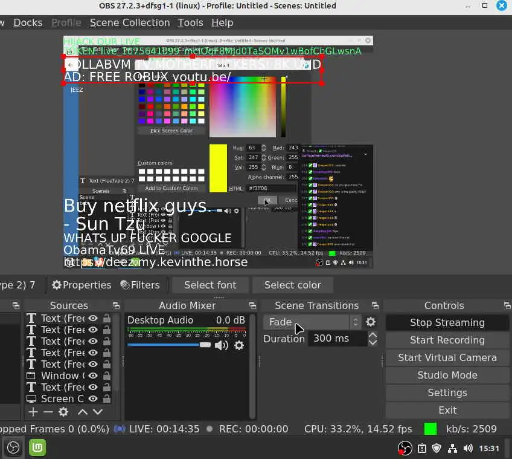Screen dimensions: 512x459
Task: Select the Screen Capture source row
Action: (x=69, y=399)
